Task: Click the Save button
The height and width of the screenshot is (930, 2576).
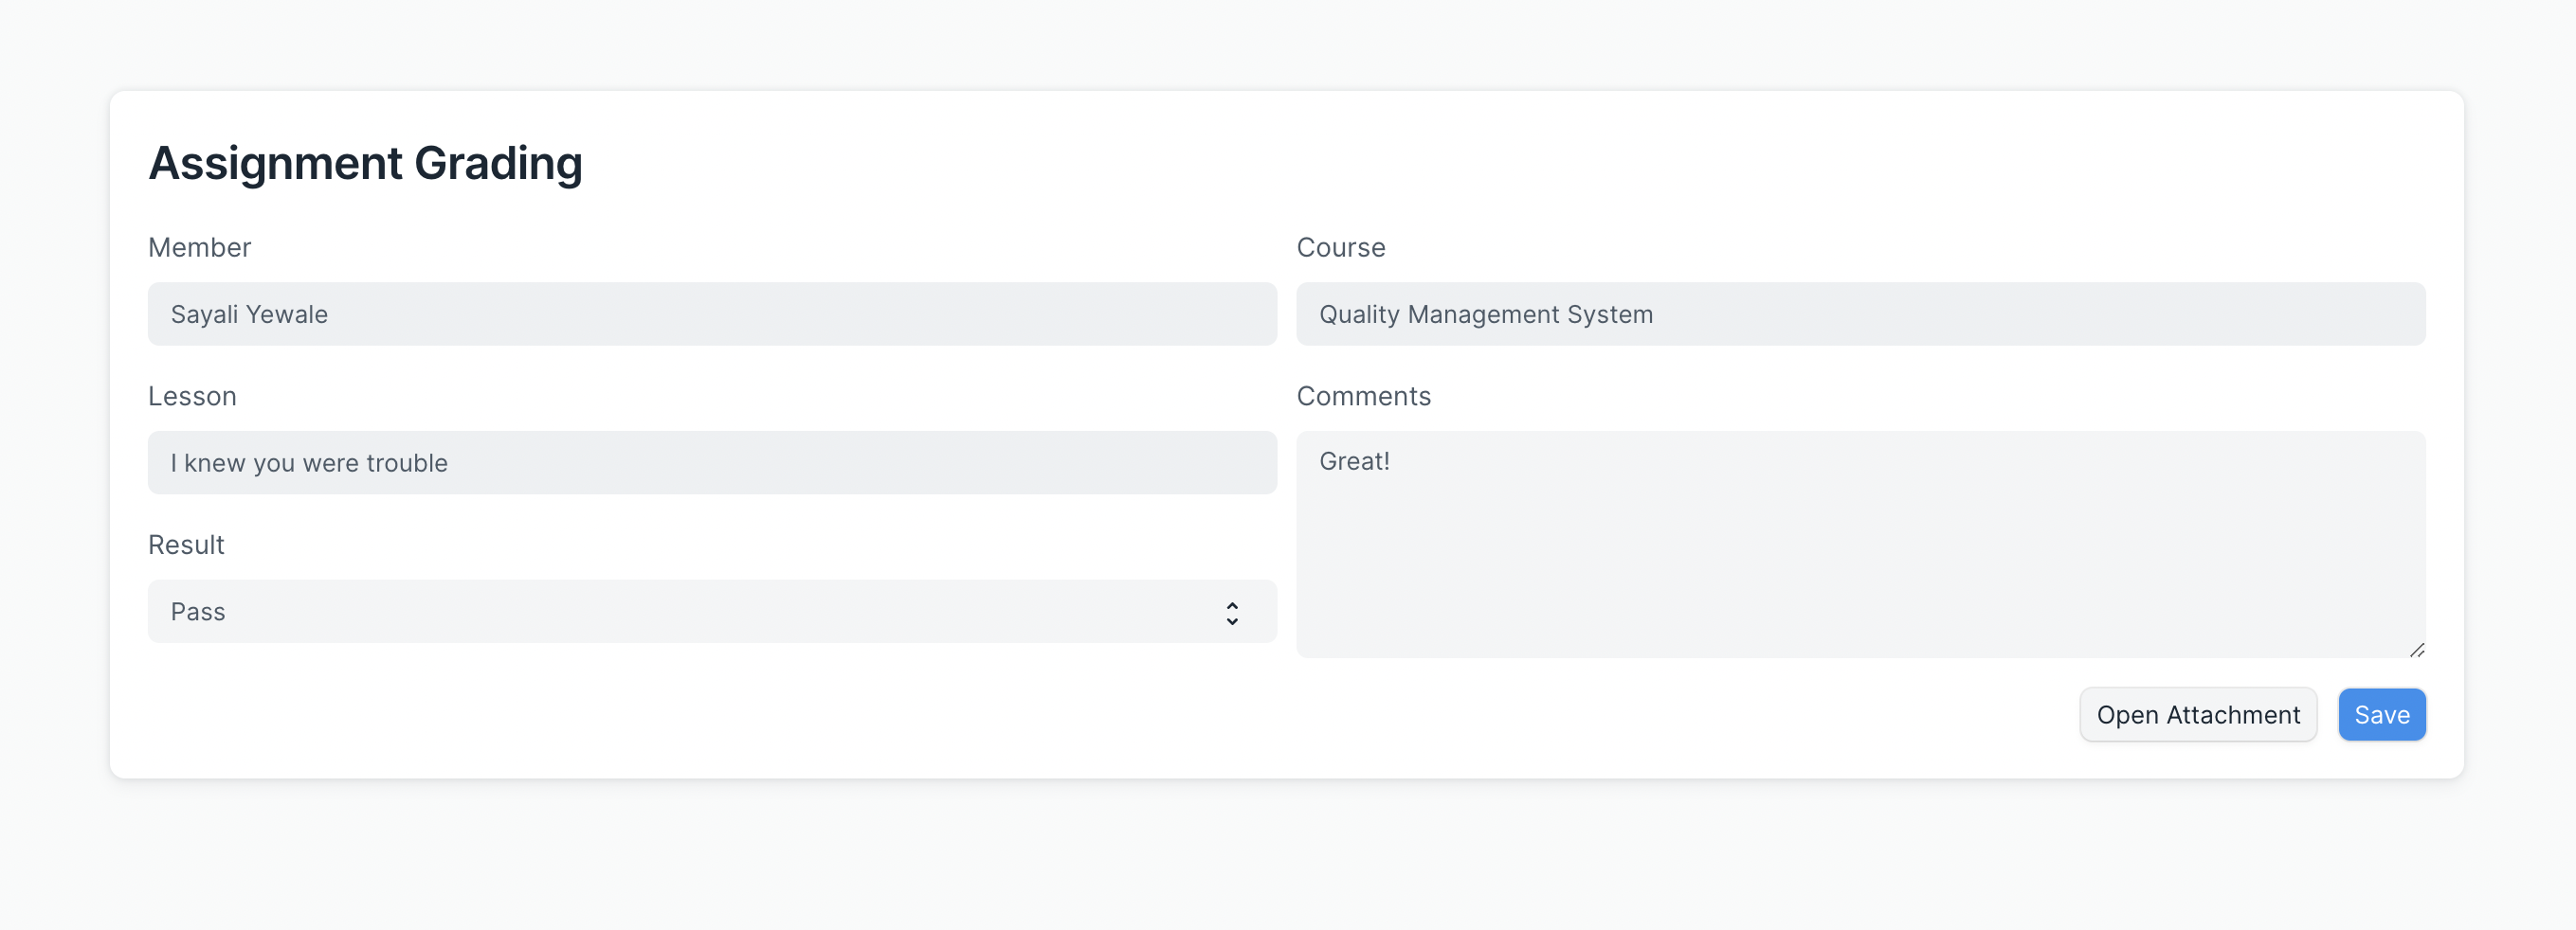Action: pos(2381,713)
